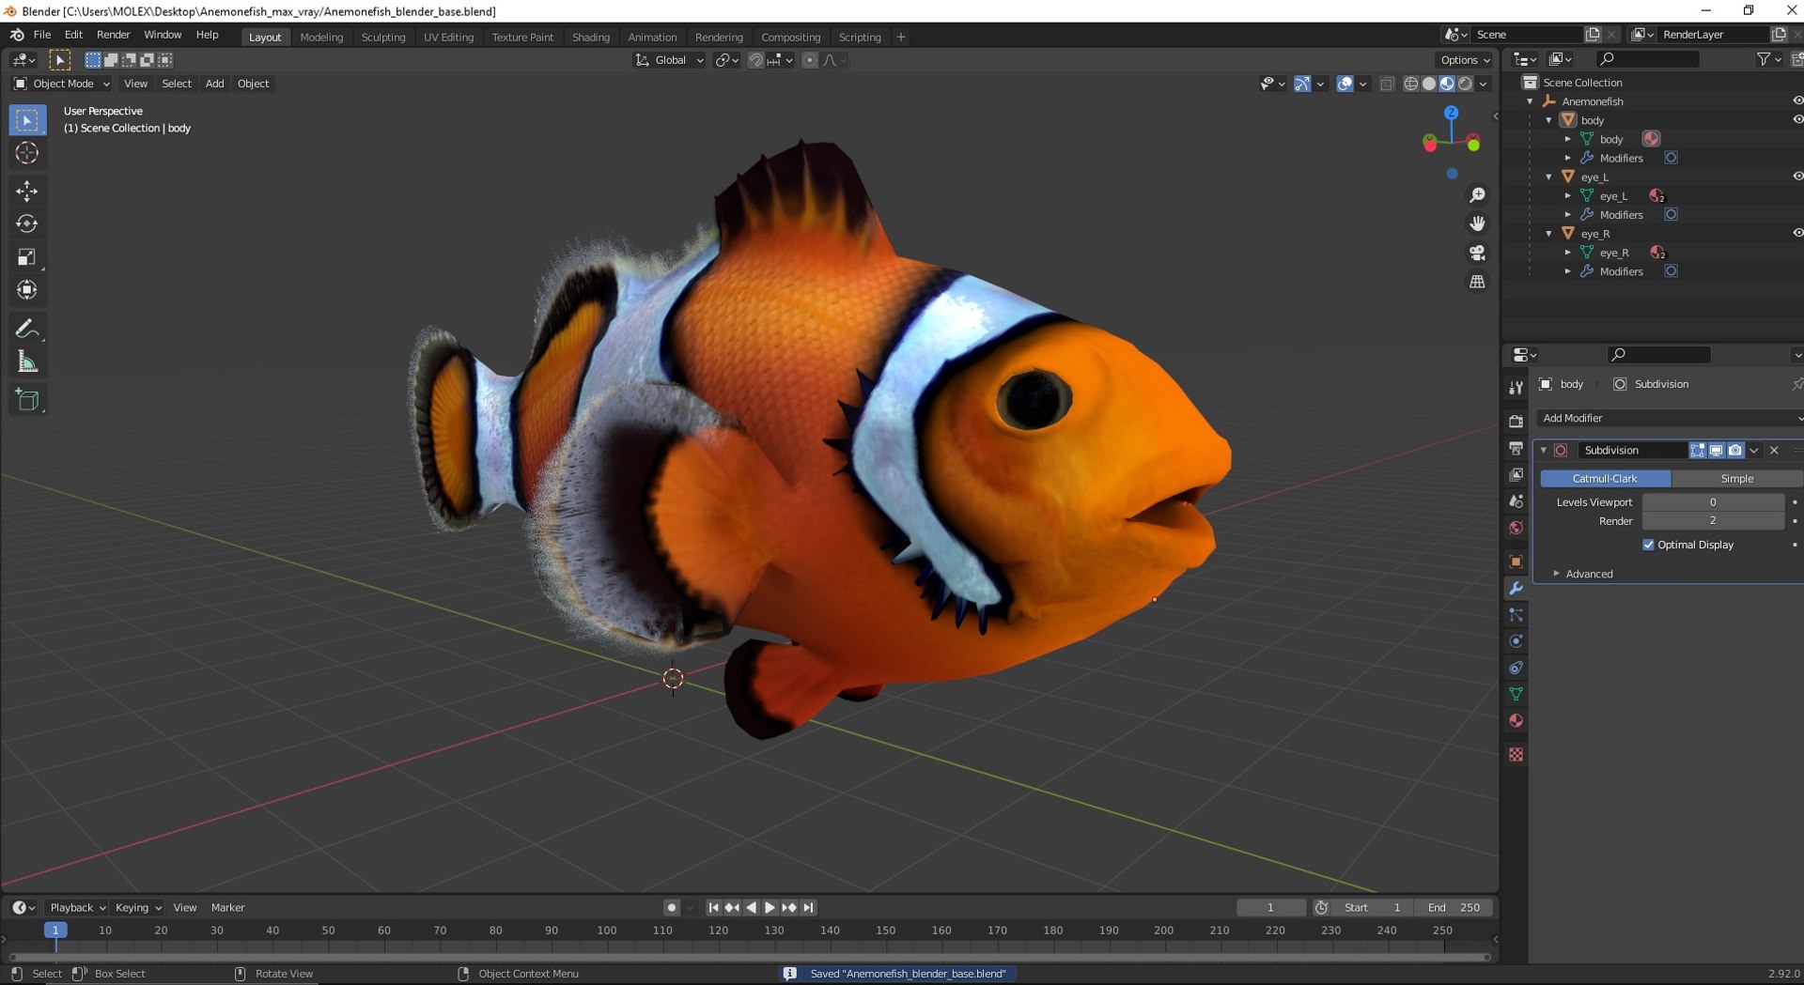The image size is (1804, 985).
Task: Open the Modifier wrench properties tab
Action: coord(1516,589)
